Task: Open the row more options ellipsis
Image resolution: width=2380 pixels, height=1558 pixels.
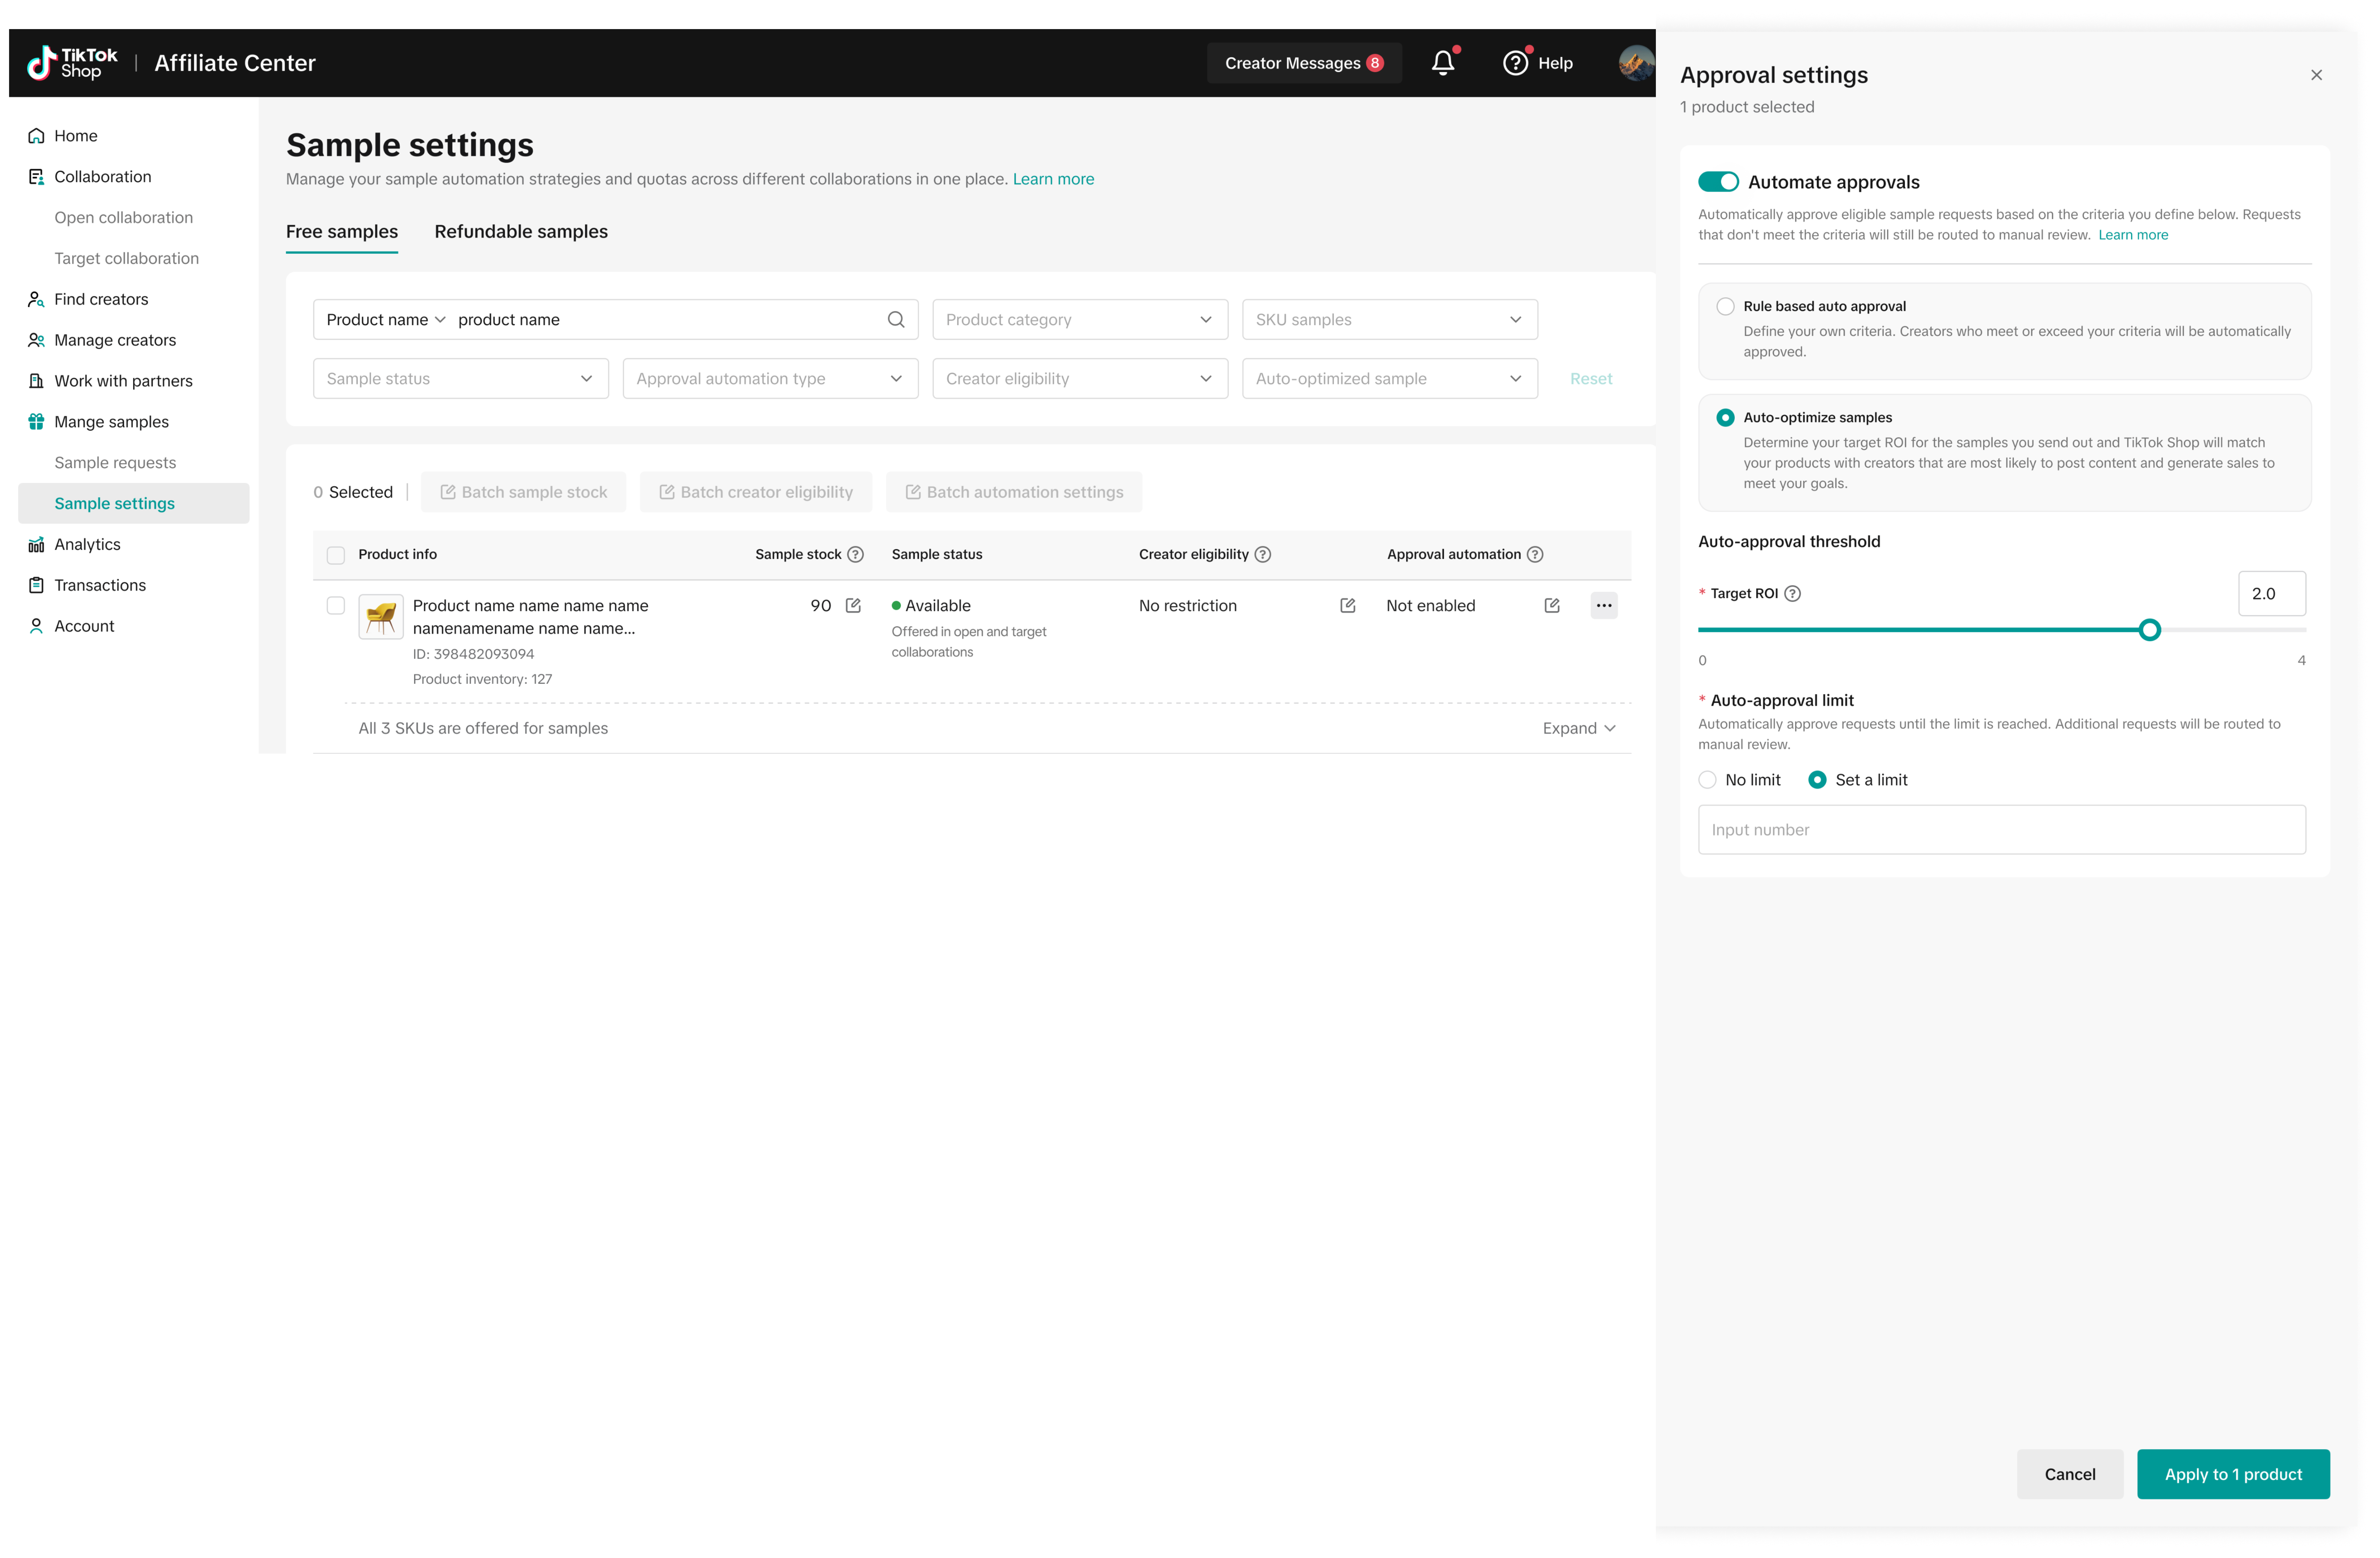Action: (1604, 606)
